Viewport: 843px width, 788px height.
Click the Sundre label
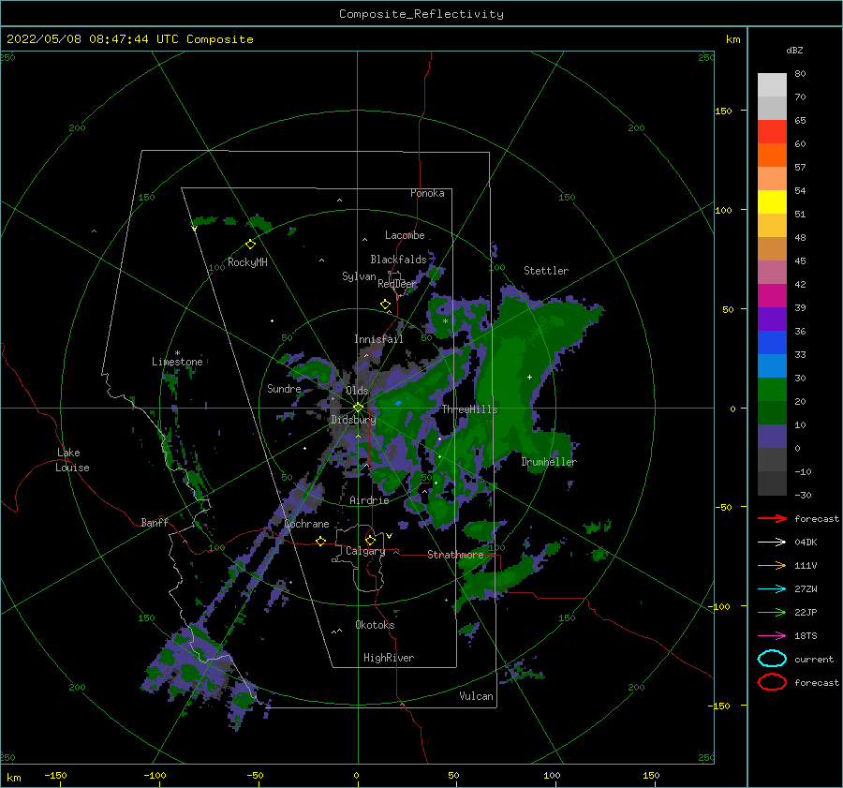point(284,388)
